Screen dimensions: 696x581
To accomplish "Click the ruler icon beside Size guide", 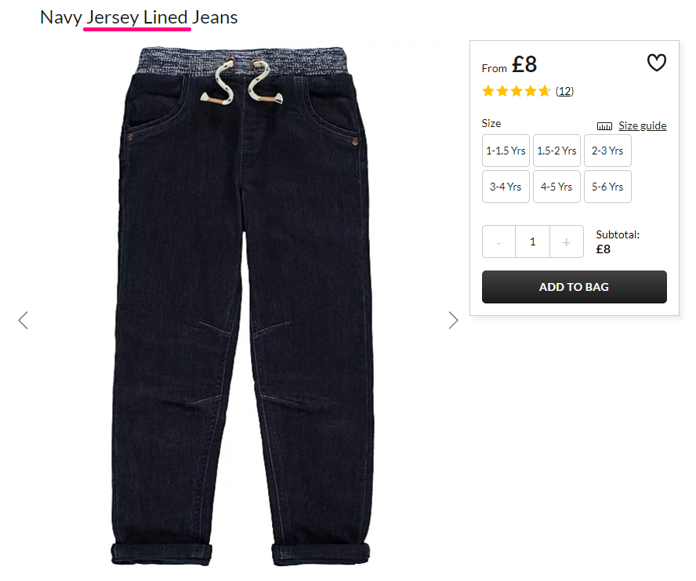I will coord(604,126).
